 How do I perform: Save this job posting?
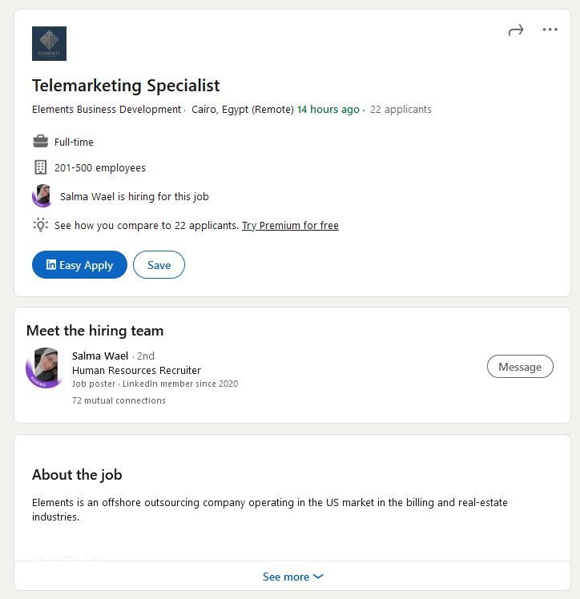click(x=159, y=265)
